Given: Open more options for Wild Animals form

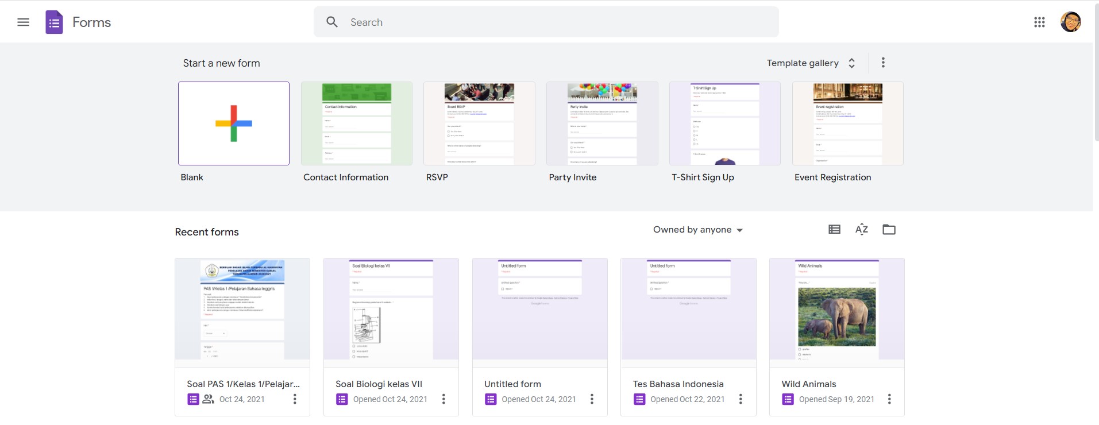Looking at the screenshot, I should pyautogui.click(x=889, y=399).
